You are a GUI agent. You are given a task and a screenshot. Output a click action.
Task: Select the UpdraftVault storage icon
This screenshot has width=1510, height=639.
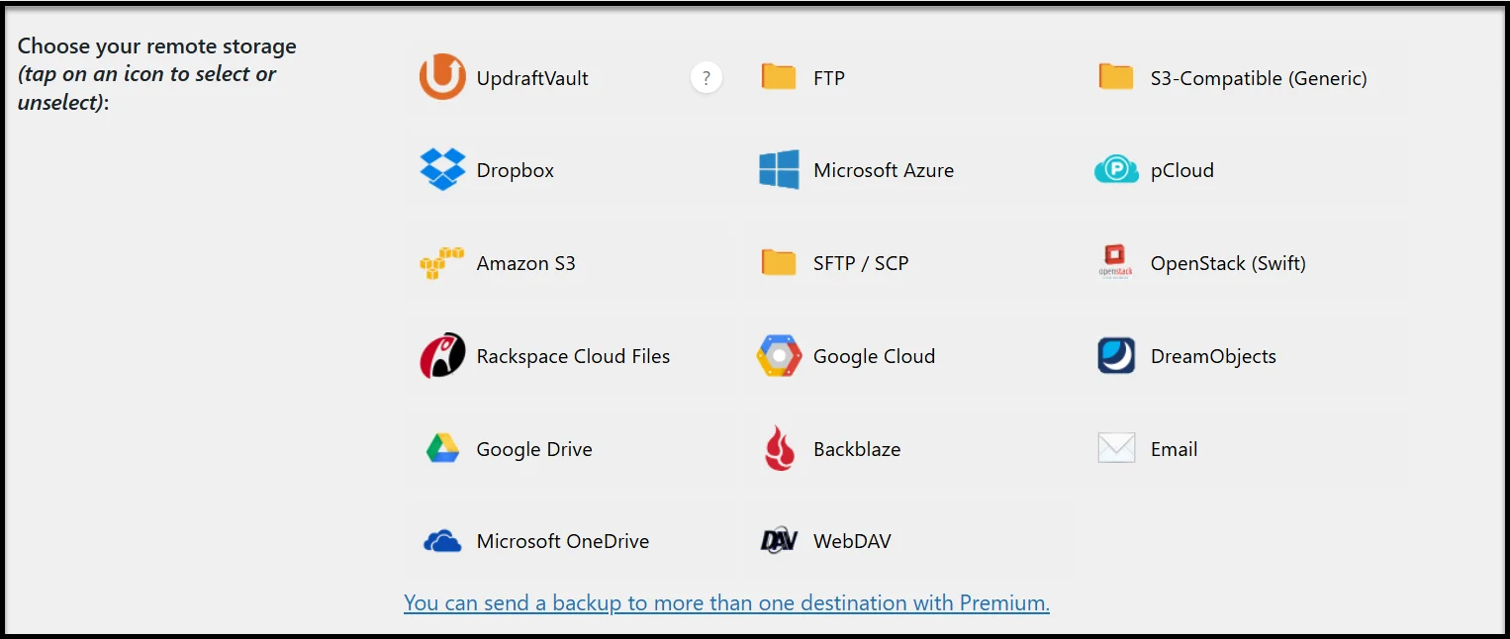[x=442, y=77]
